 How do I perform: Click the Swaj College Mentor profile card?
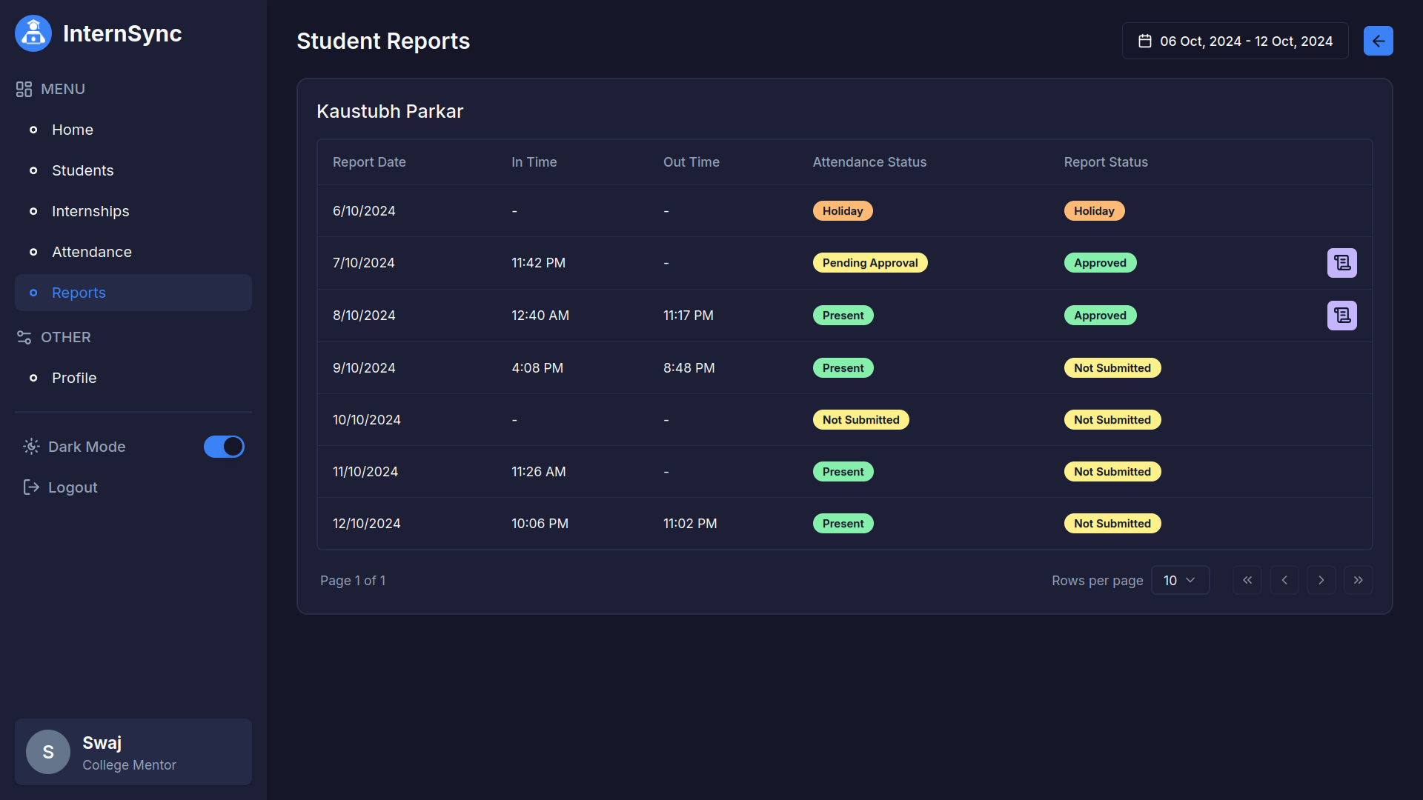coord(133,752)
